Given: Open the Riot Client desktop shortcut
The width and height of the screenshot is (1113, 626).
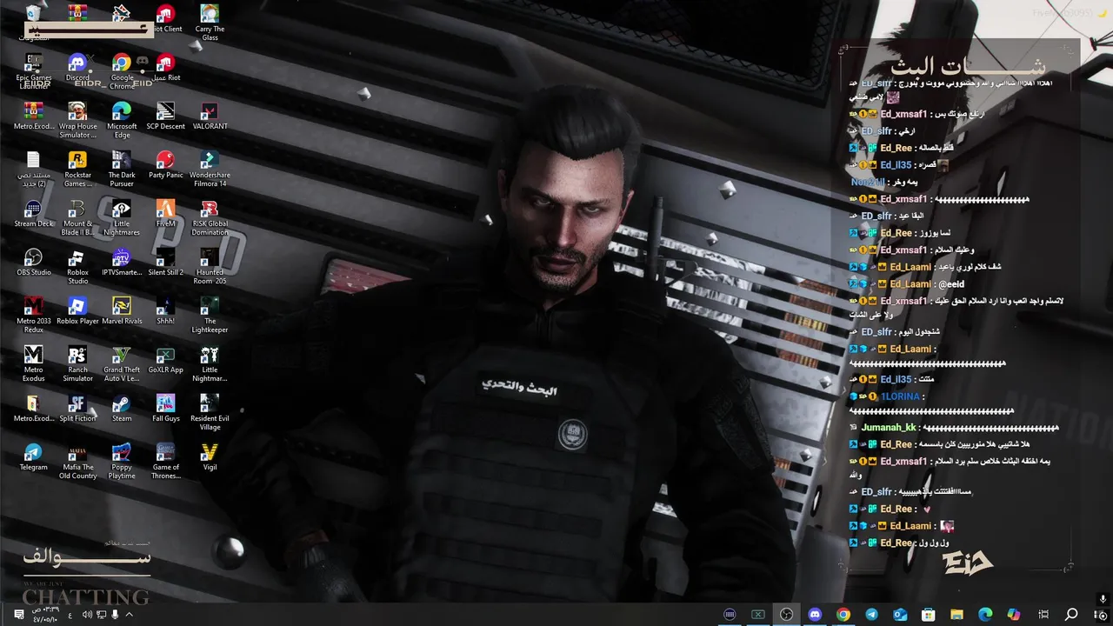Looking at the screenshot, I should [x=165, y=19].
